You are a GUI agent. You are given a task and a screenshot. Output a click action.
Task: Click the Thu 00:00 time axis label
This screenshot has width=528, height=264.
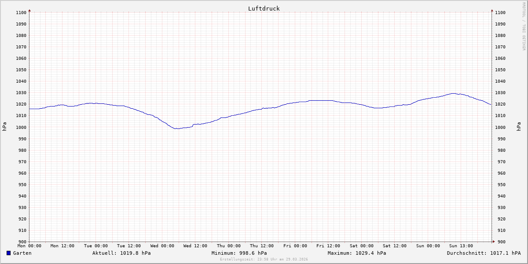[229, 246]
